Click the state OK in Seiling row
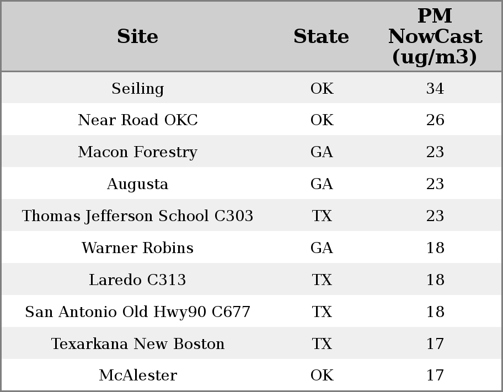 coord(322,89)
